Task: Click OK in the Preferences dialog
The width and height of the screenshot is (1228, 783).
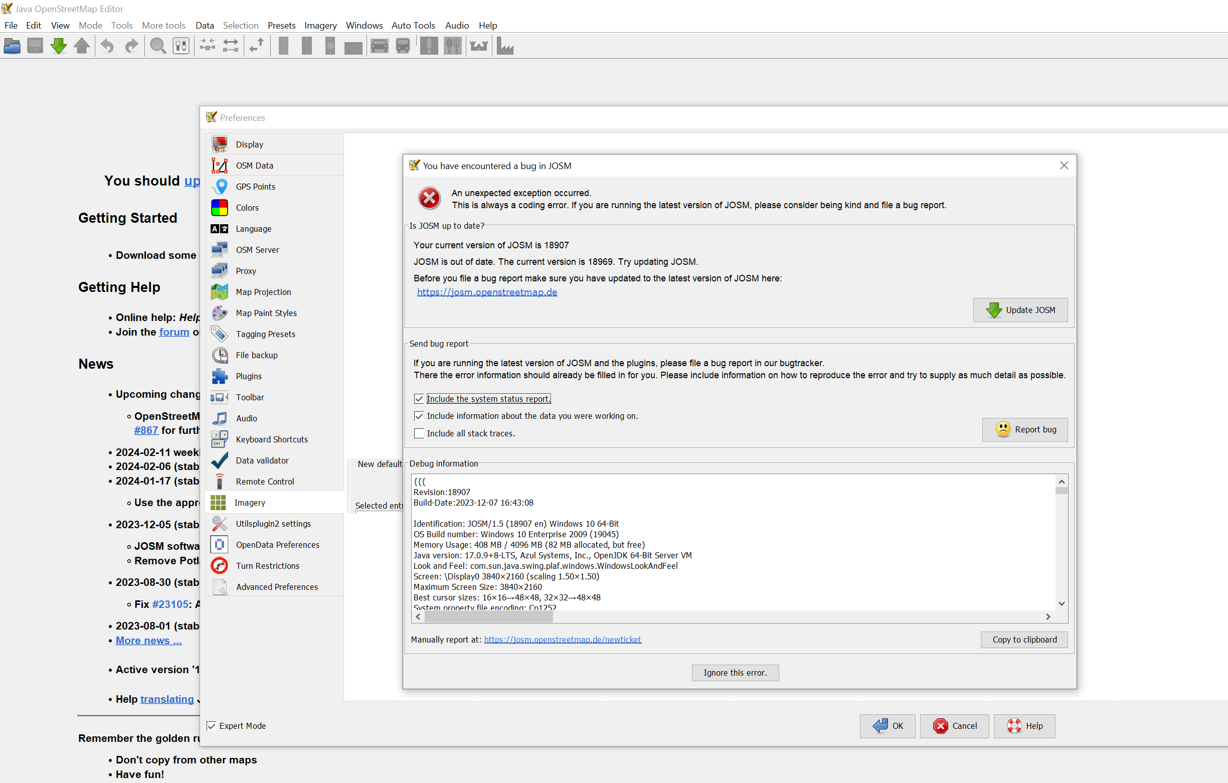Action: point(888,726)
